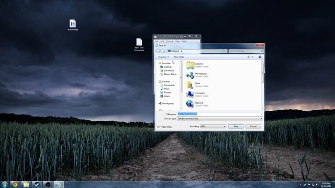The width and height of the screenshot is (335, 188).
Task: Switch to Notepad on the taskbar
Action: (59, 184)
